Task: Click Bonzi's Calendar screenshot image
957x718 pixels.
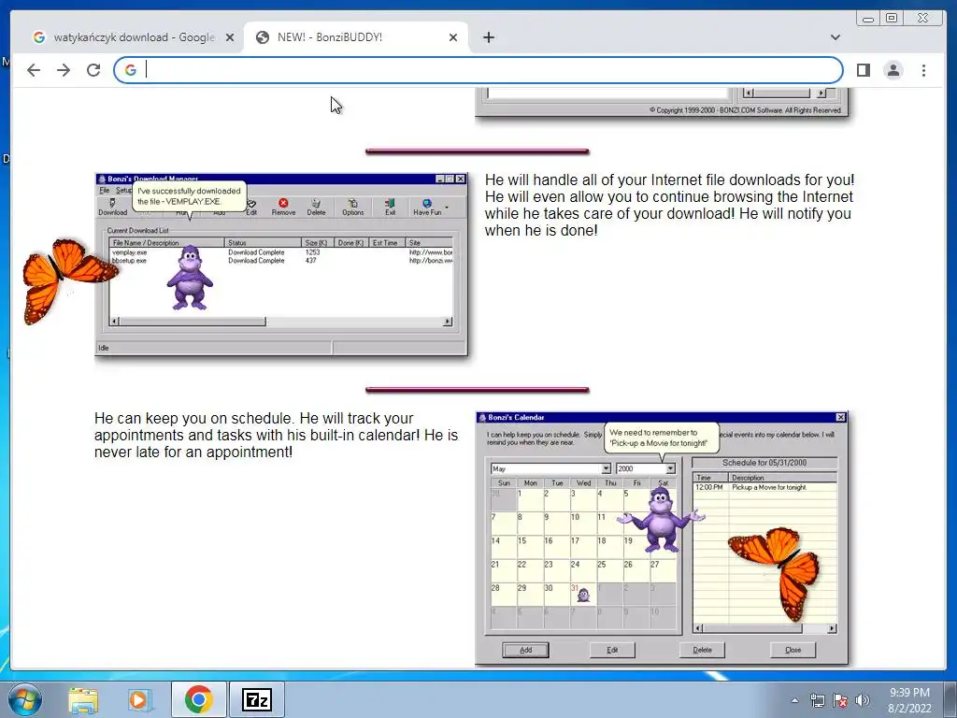Action: click(662, 538)
